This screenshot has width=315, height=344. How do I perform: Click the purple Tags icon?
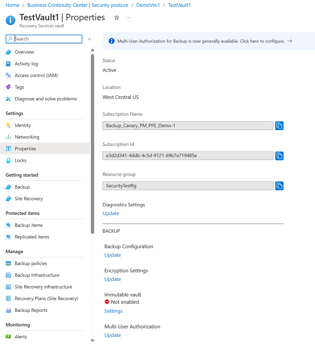tap(8, 87)
